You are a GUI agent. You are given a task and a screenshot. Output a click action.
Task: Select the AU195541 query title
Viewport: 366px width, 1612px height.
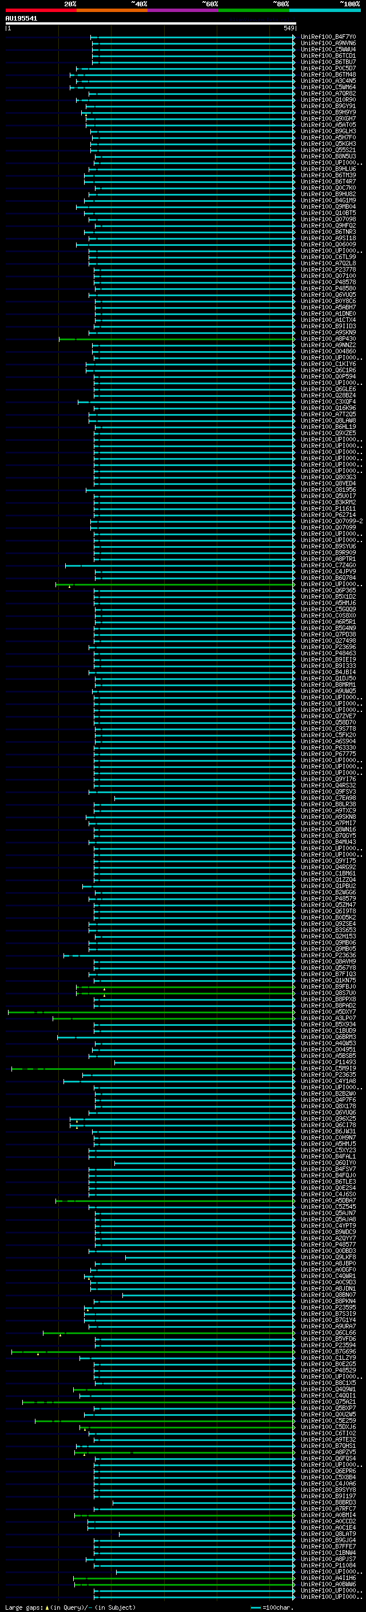21,19
